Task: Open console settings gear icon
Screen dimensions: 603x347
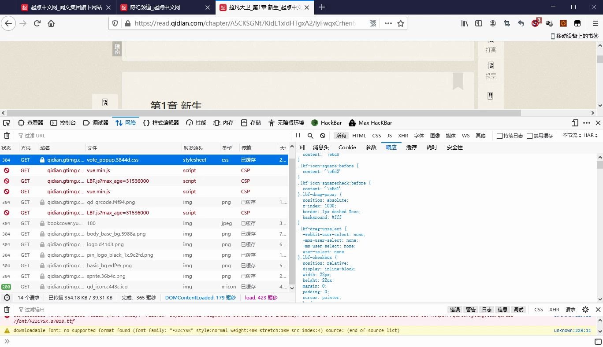Action: coord(585,310)
